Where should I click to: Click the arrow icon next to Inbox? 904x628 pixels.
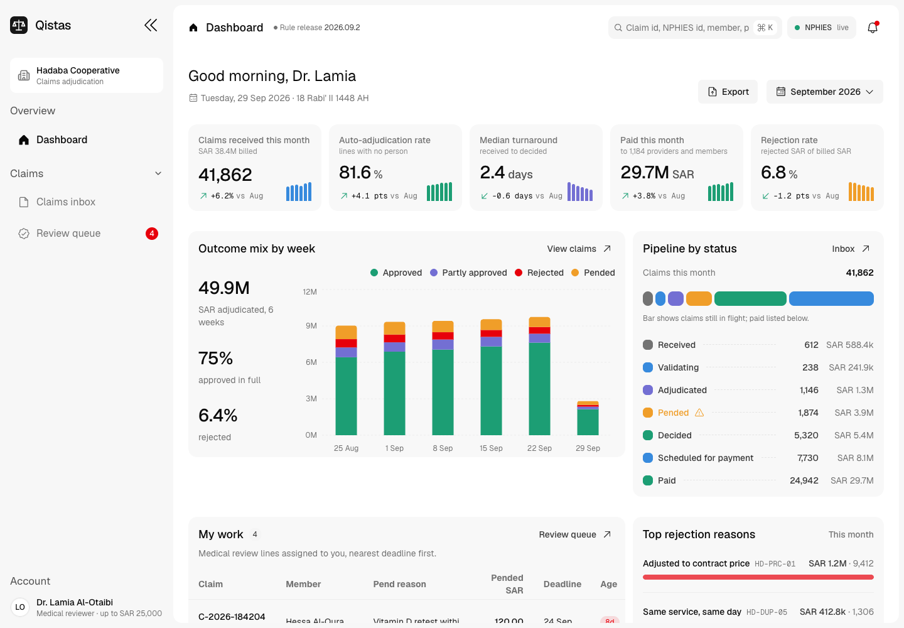(866, 249)
